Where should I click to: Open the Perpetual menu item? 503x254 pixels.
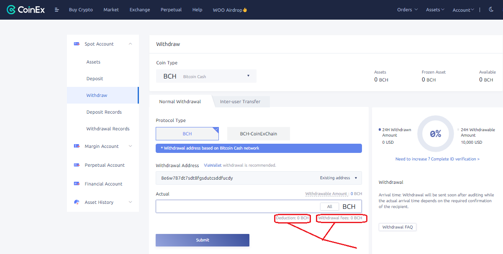(171, 10)
